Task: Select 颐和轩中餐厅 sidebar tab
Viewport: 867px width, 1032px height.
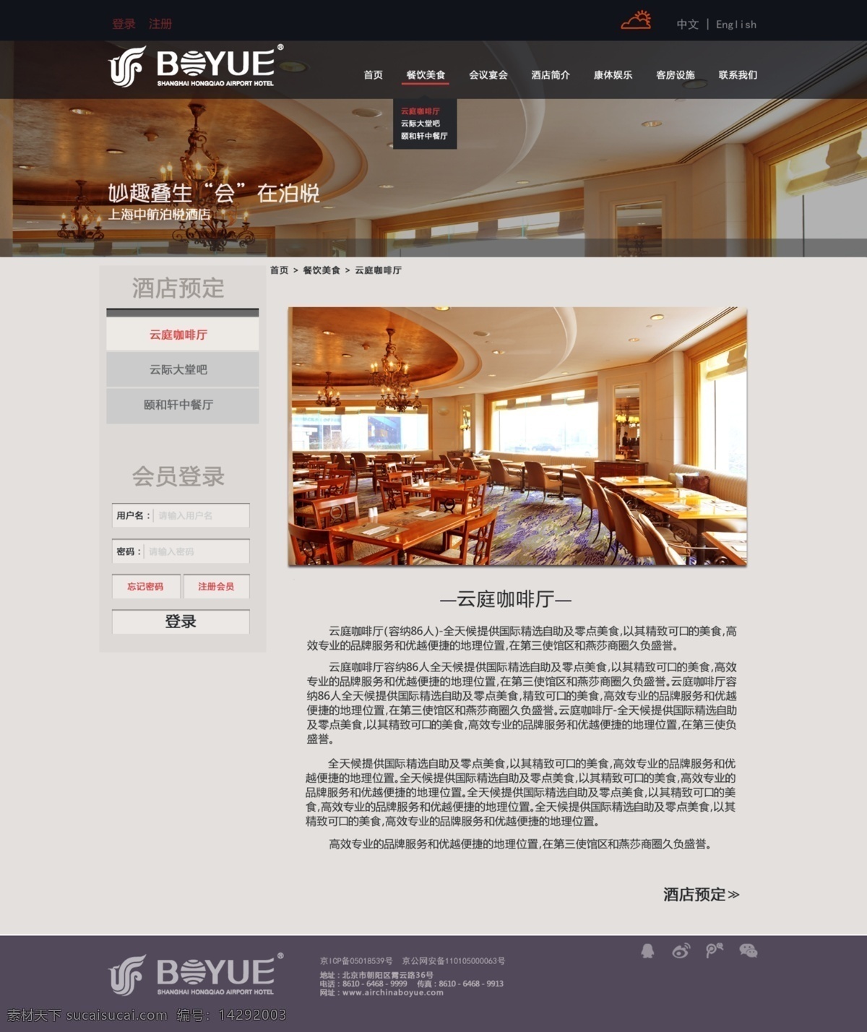Action: (183, 405)
